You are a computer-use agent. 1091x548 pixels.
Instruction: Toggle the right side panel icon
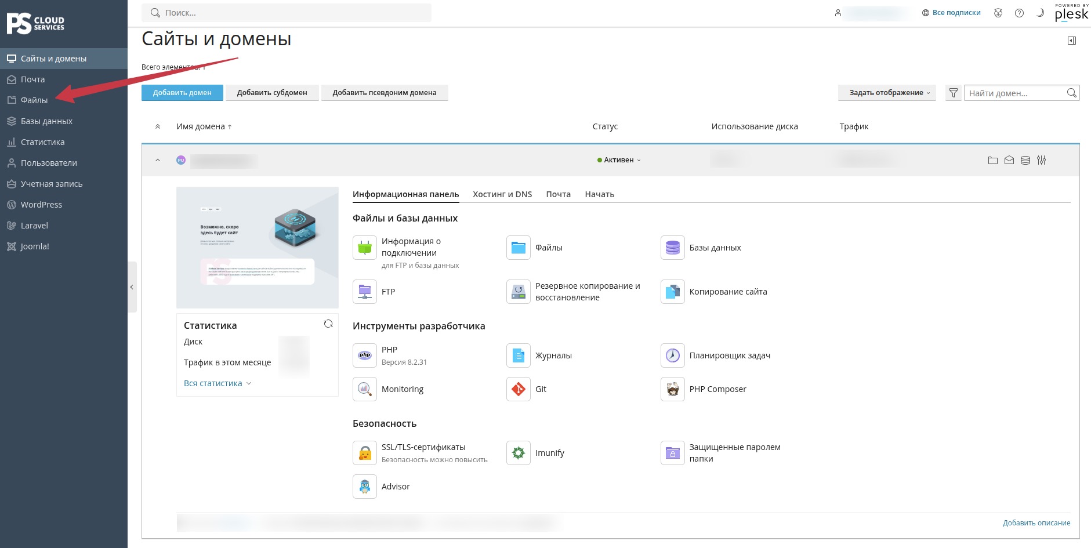click(1072, 41)
